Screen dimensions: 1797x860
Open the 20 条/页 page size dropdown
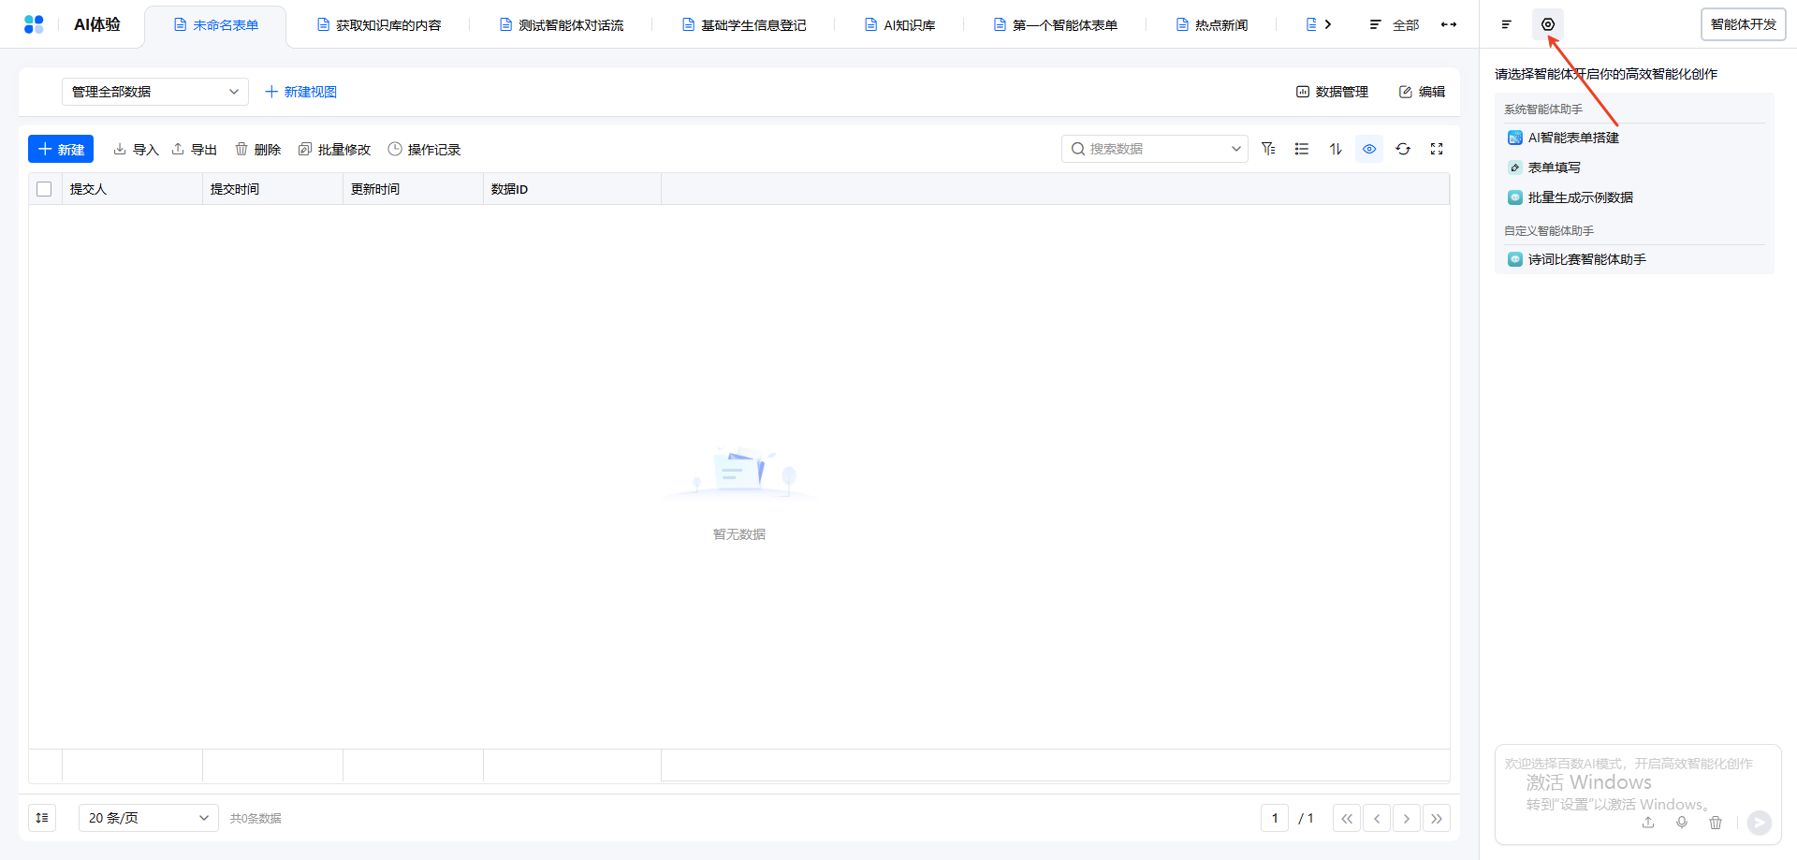pos(149,818)
